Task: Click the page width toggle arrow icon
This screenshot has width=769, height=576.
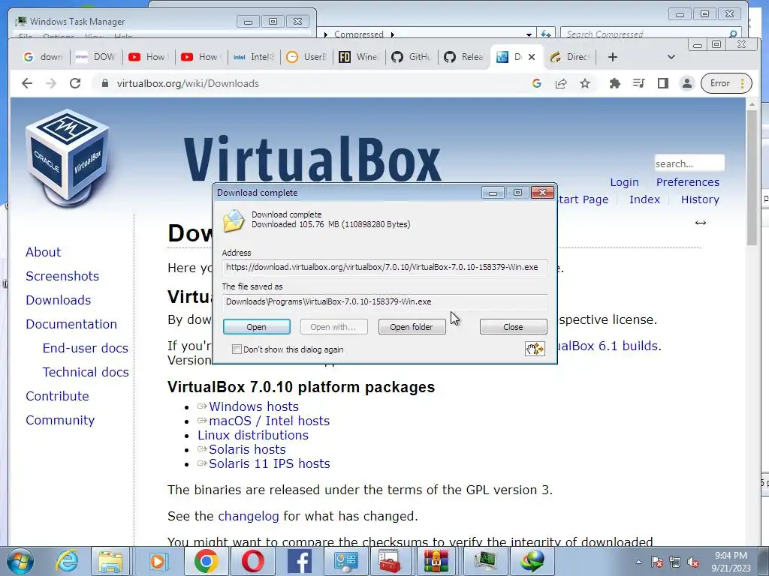Action: pos(701,223)
